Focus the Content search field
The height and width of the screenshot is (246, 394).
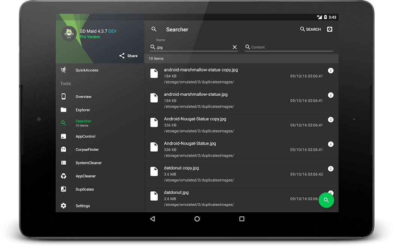pos(289,47)
